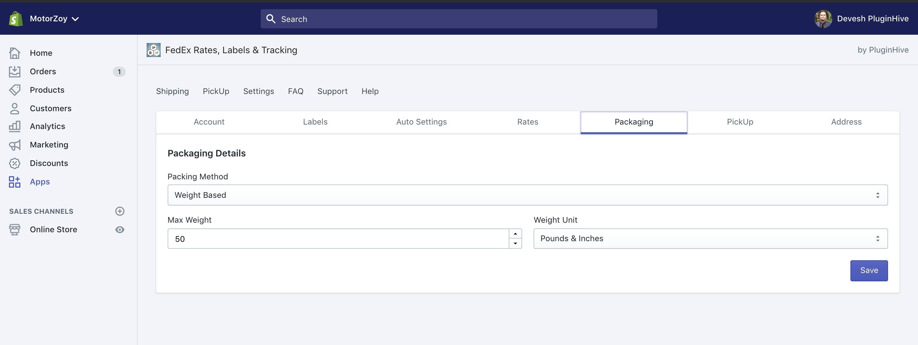The height and width of the screenshot is (345, 918).
Task: Open Analytics in the sidebar
Action: 47,126
